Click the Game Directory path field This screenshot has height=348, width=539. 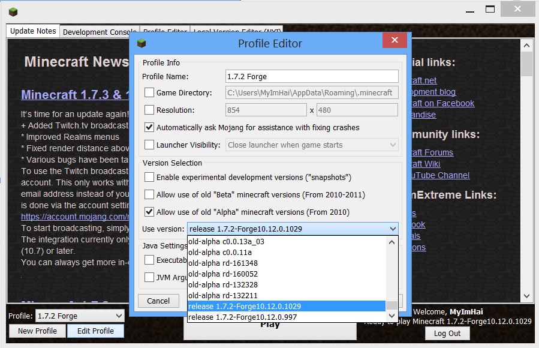coord(312,92)
